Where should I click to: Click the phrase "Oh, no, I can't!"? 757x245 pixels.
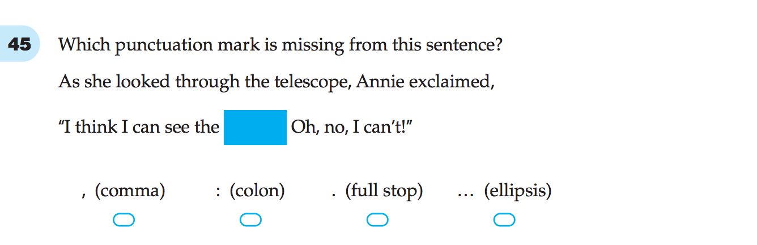point(351,127)
